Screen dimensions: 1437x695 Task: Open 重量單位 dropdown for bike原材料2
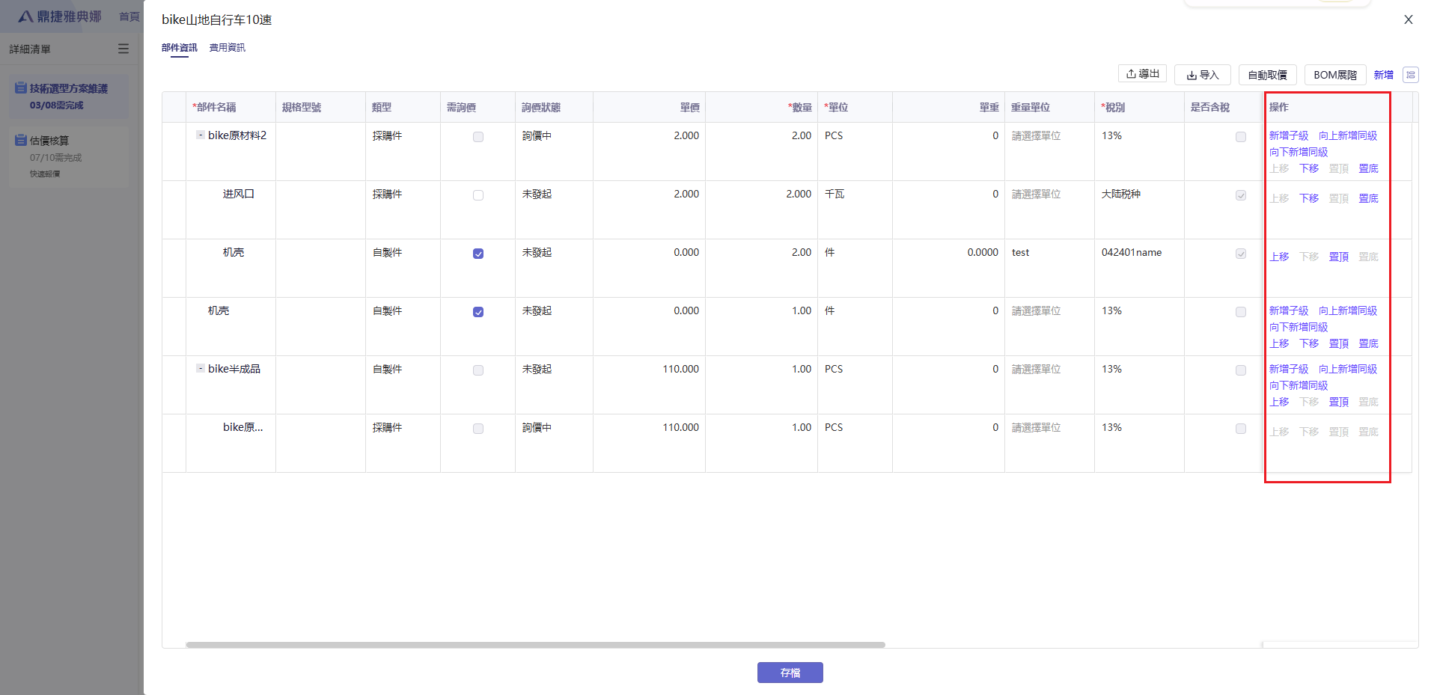[x=1049, y=136]
